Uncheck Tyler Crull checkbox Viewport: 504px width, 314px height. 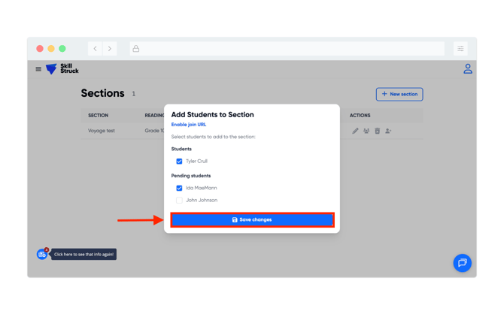179,162
